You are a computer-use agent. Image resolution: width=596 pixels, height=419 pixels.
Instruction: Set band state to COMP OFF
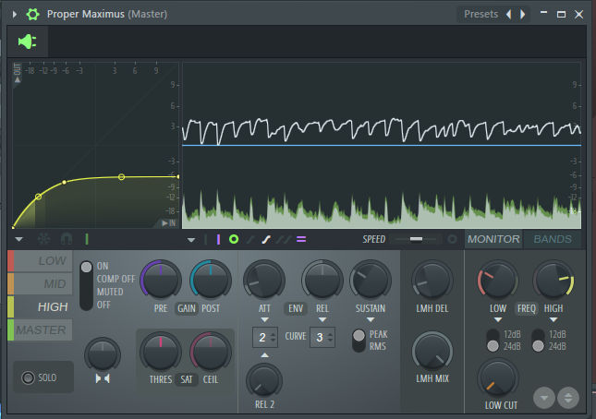(x=116, y=279)
